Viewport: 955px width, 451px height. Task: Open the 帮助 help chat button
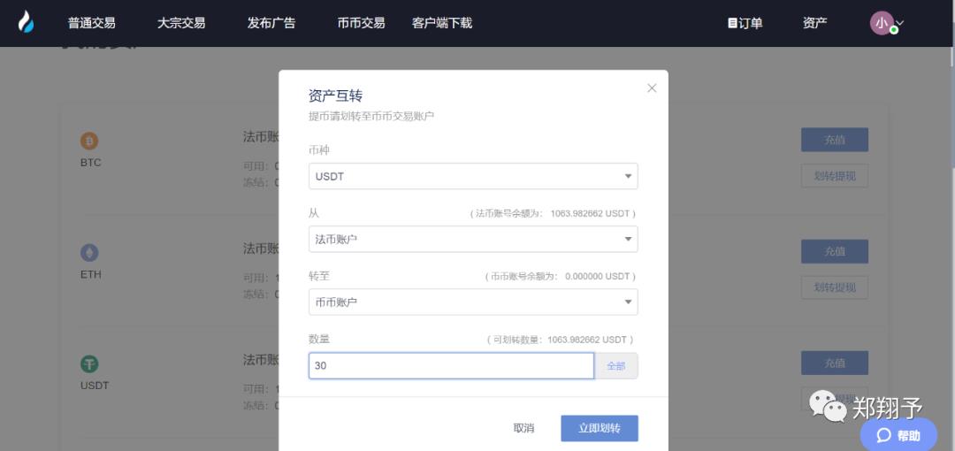pos(898,435)
